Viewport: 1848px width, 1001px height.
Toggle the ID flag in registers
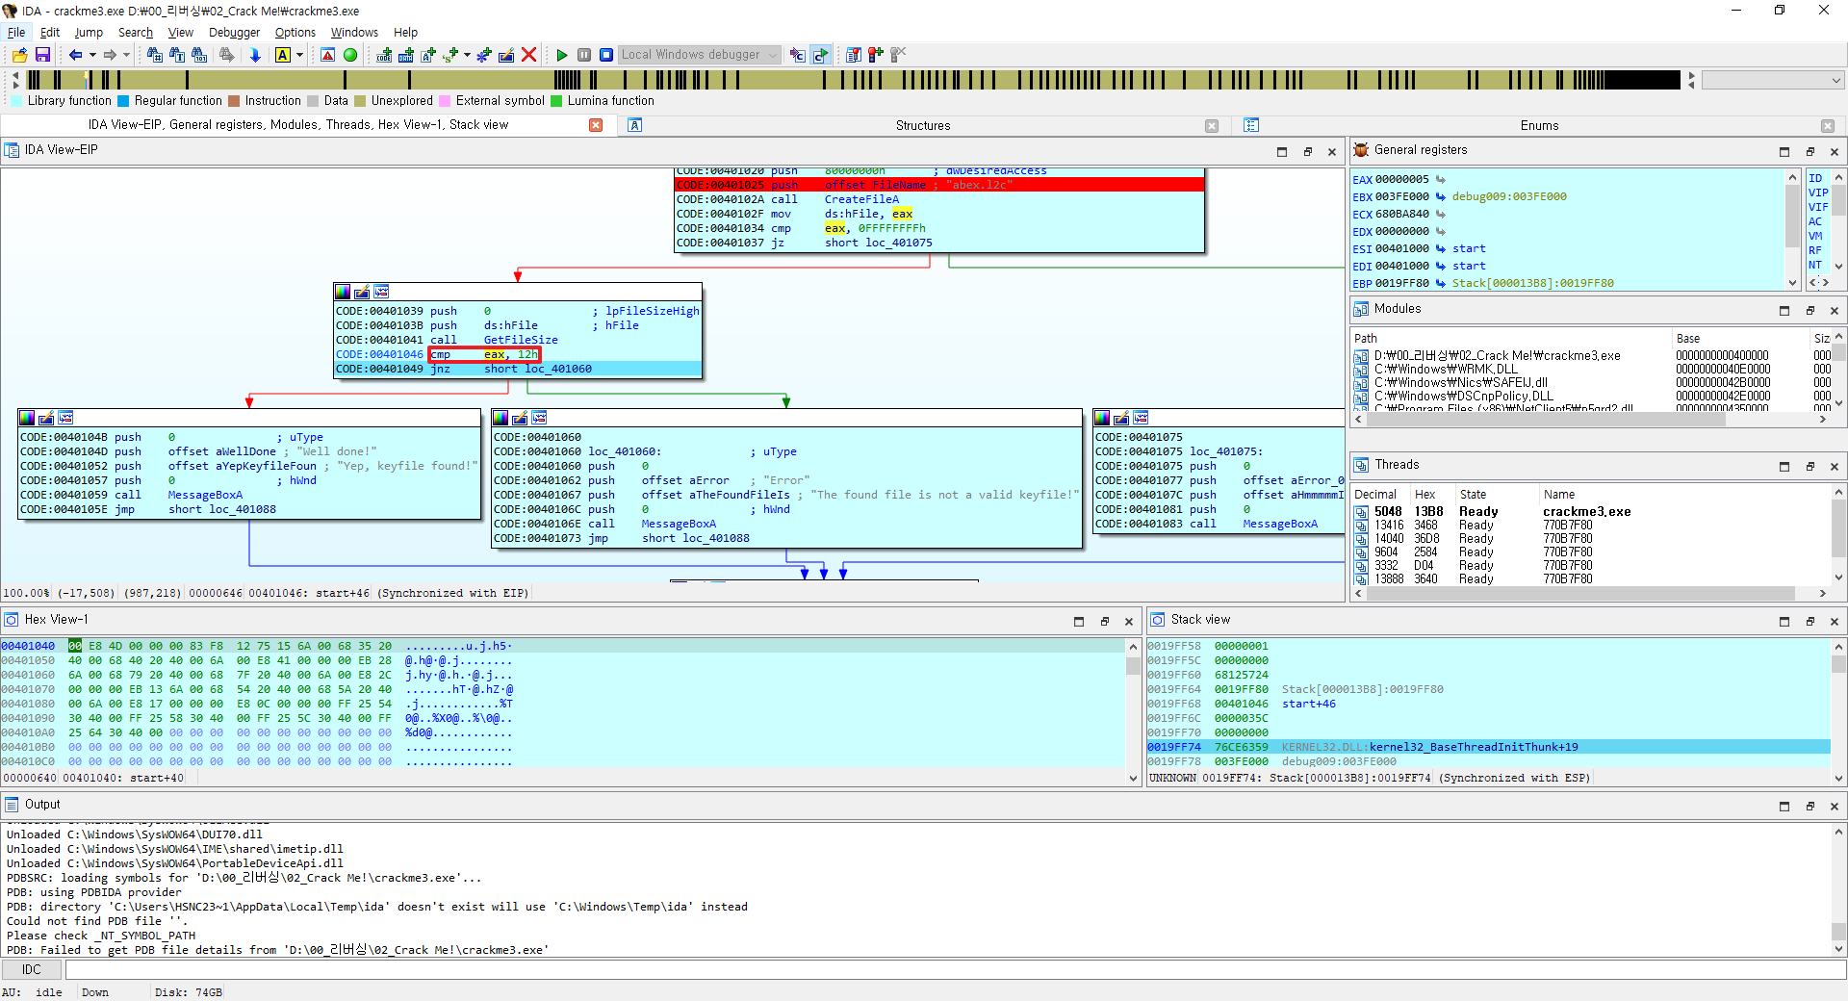1814,178
